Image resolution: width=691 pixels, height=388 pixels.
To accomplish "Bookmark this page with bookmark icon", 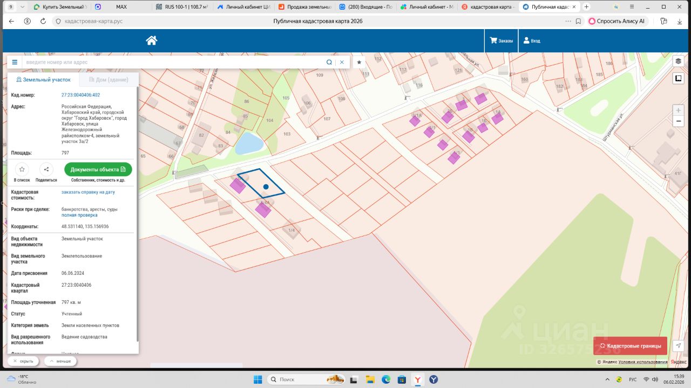I will [578, 21].
